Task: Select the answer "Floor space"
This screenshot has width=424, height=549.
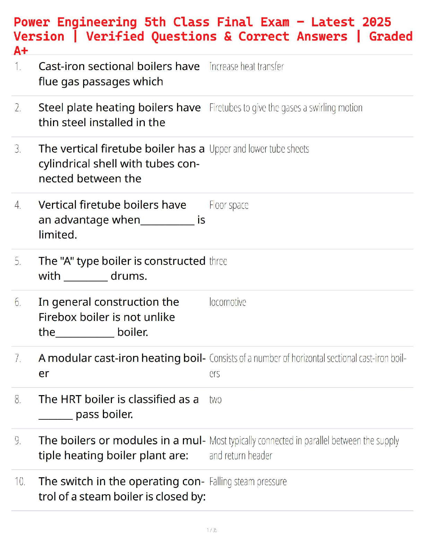Action: click(229, 205)
